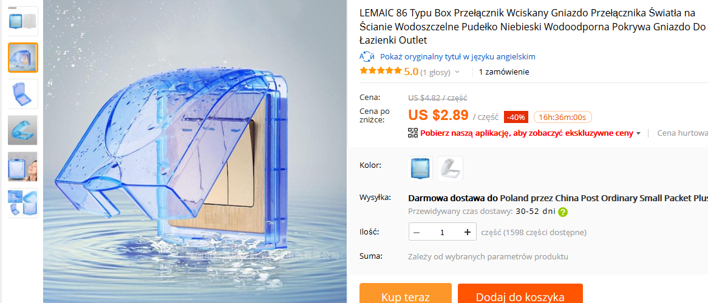Expand the app exclusive prices dropdown arrow
The height and width of the screenshot is (303, 708).
(x=638, y=133)
